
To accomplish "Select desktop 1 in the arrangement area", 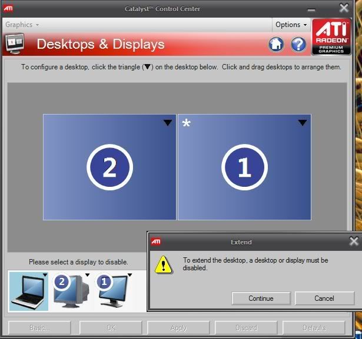I will pos(244,167).
